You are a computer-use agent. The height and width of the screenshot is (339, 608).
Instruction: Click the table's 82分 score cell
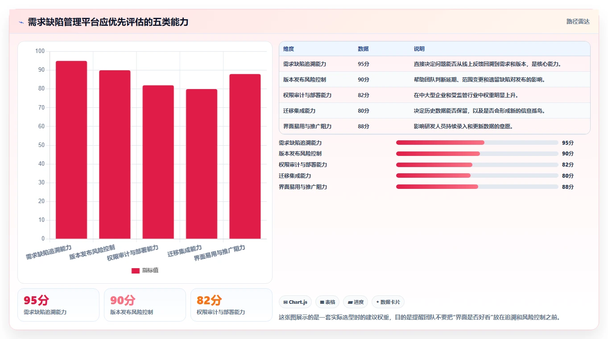(364, 95)
